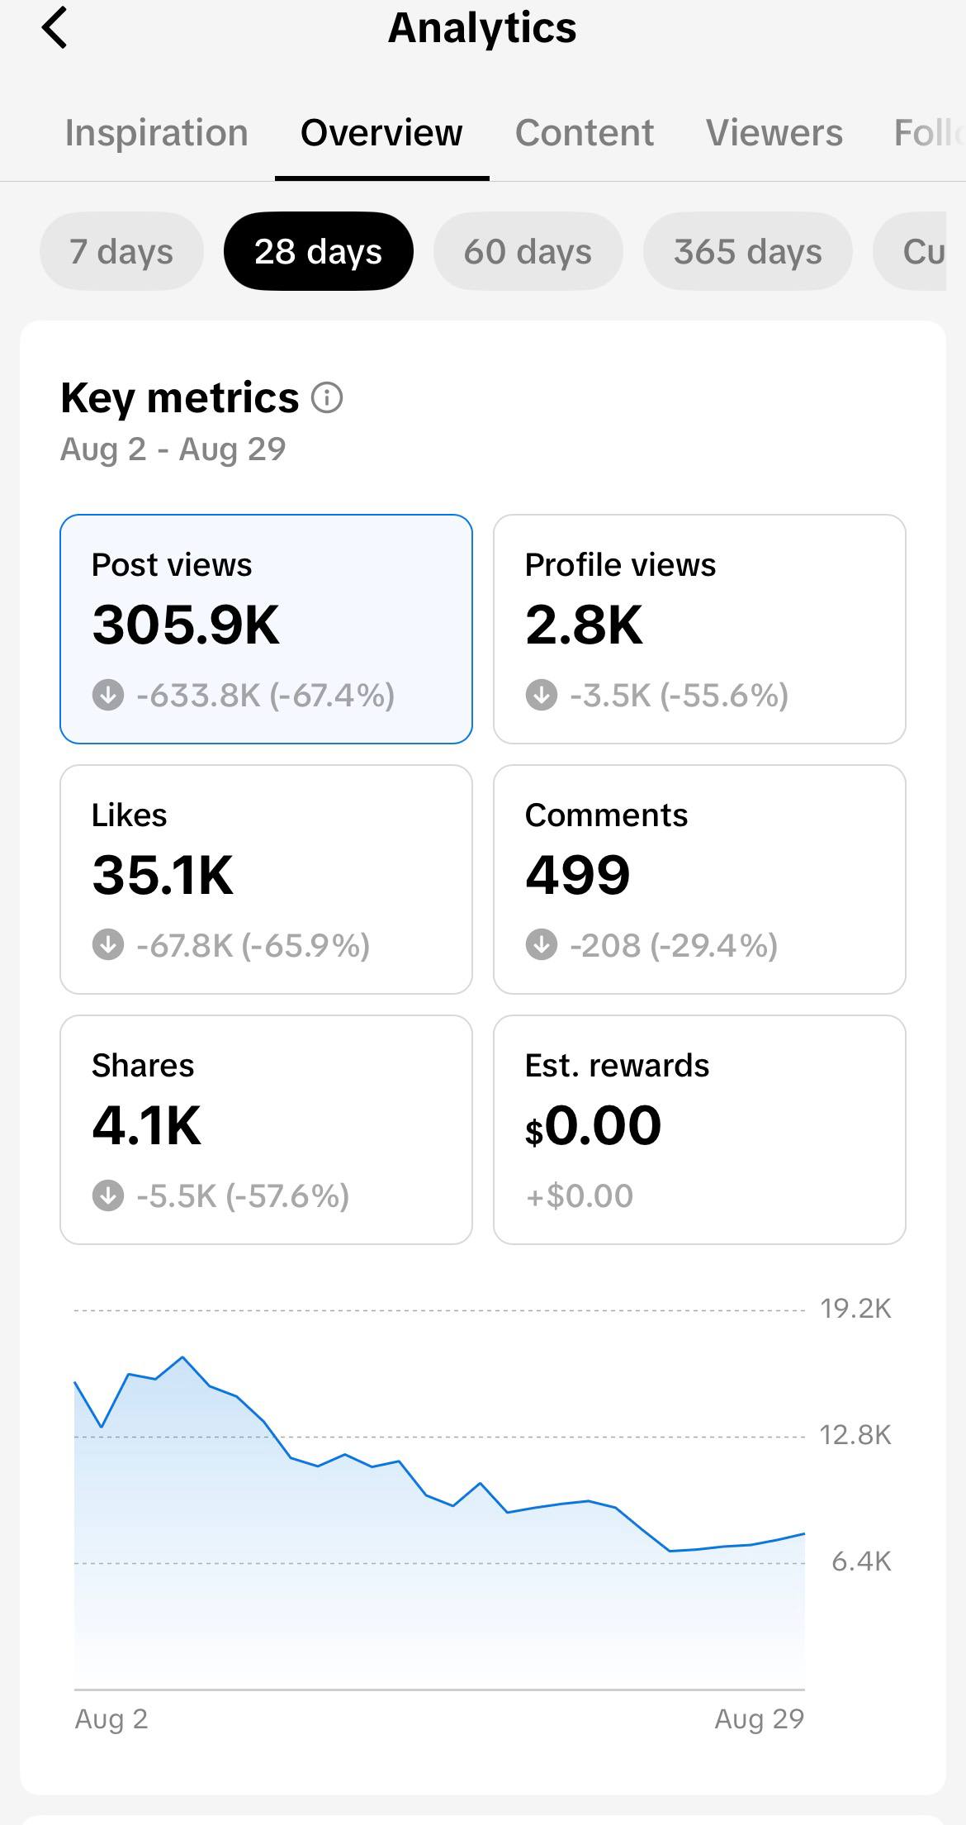The height and width of the screenshot is (1825, 966).
Task: Tap the back arrow icon
Action: (x=54, y=28)
